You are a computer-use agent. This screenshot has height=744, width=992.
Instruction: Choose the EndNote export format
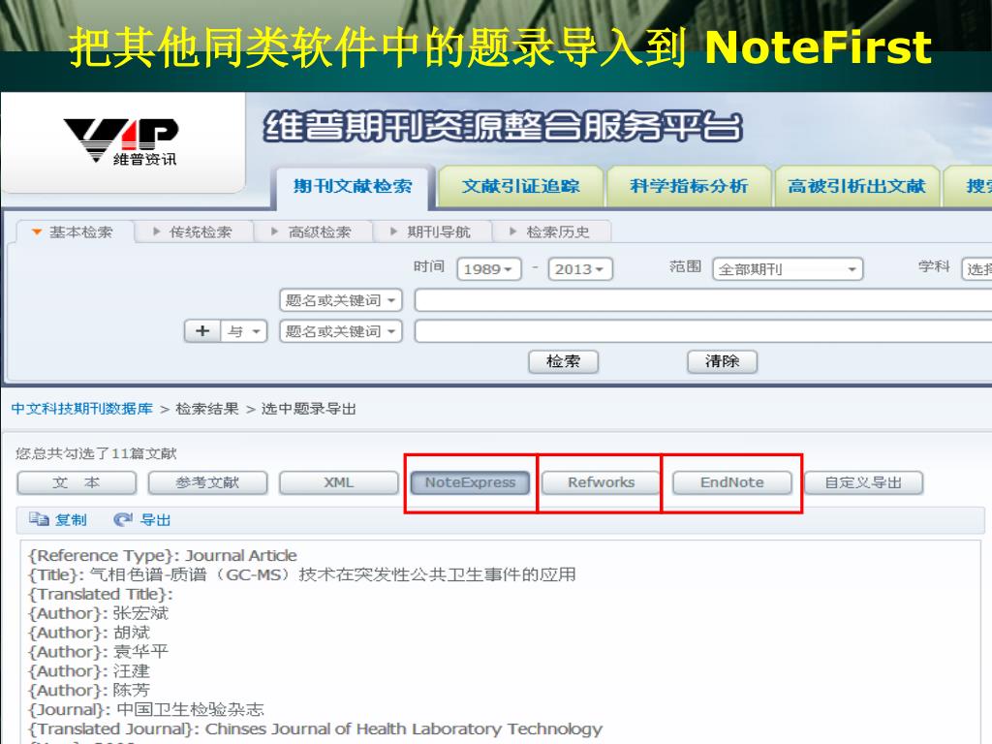click(732, 482)
